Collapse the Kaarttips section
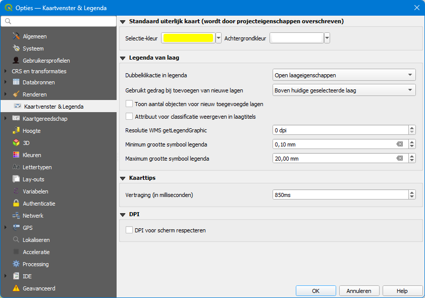This screenshot has height=298, width=425. pyautogui.click(x=123, y=178)
